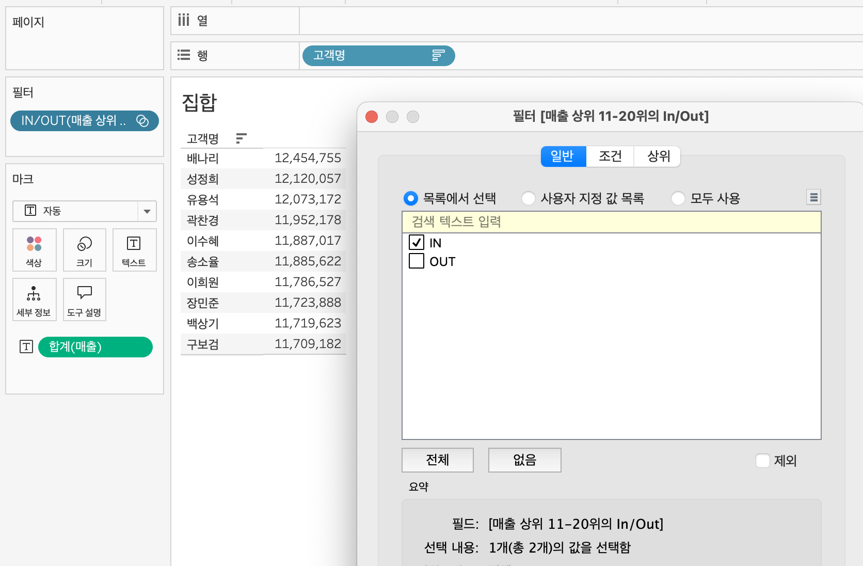The height and width of the screenshot is (566, 863).
Task: Open the Tooltip (도구 설명) marks card
Action: click(x=85, y=300)
